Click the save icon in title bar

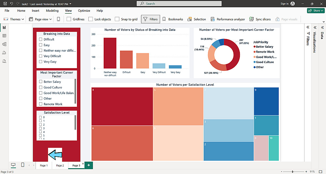[x=5, y=4]
